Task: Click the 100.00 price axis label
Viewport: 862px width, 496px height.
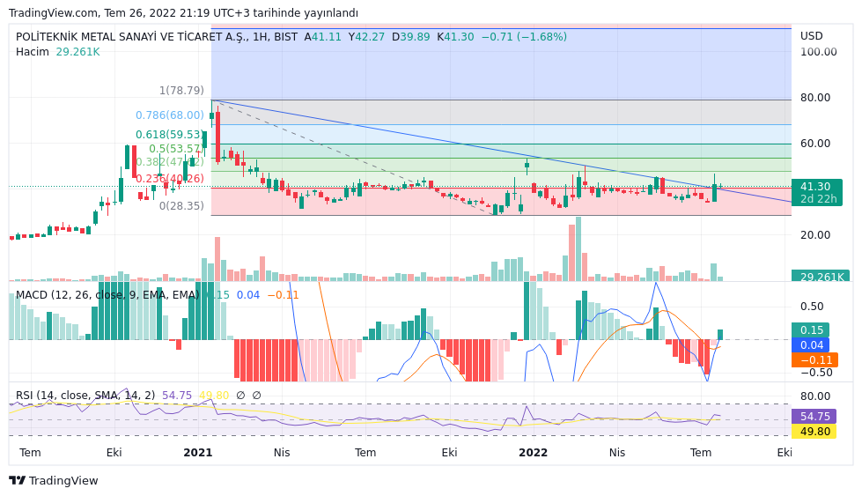Action: coord(819,52)
